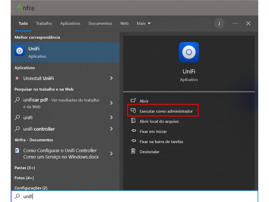269x202 pixels.
Task: Expand the unifi controller search suggestion
Action: pyautogui.click(x=112, y=129)
